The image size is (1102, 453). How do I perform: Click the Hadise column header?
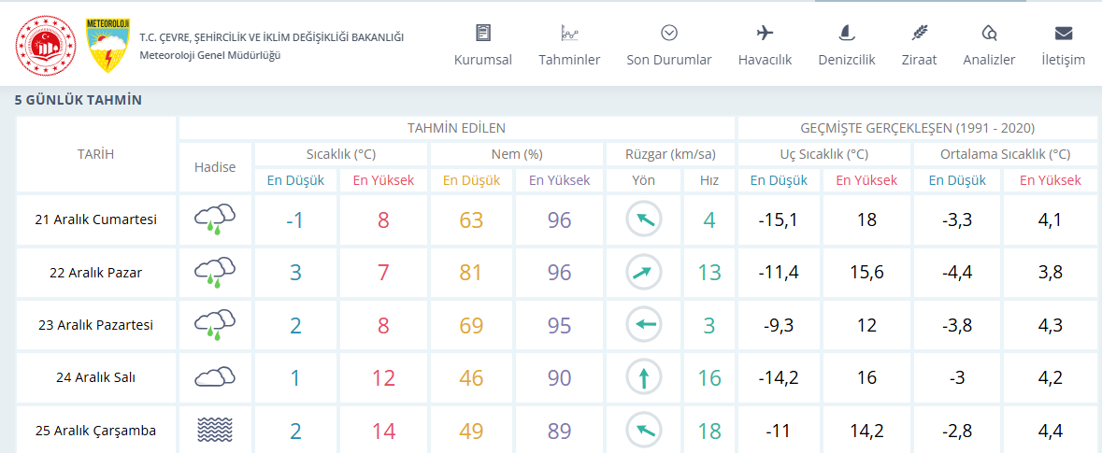(x=215, y=168)
